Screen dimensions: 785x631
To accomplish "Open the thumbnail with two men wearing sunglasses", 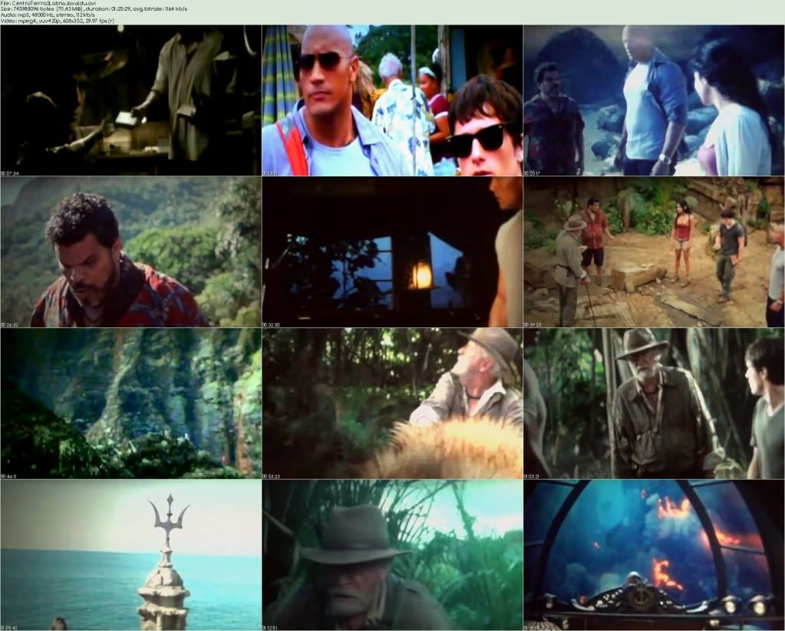I will point(392,100).
